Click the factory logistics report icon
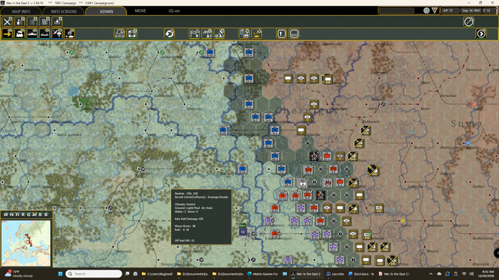 coord(244,33)
